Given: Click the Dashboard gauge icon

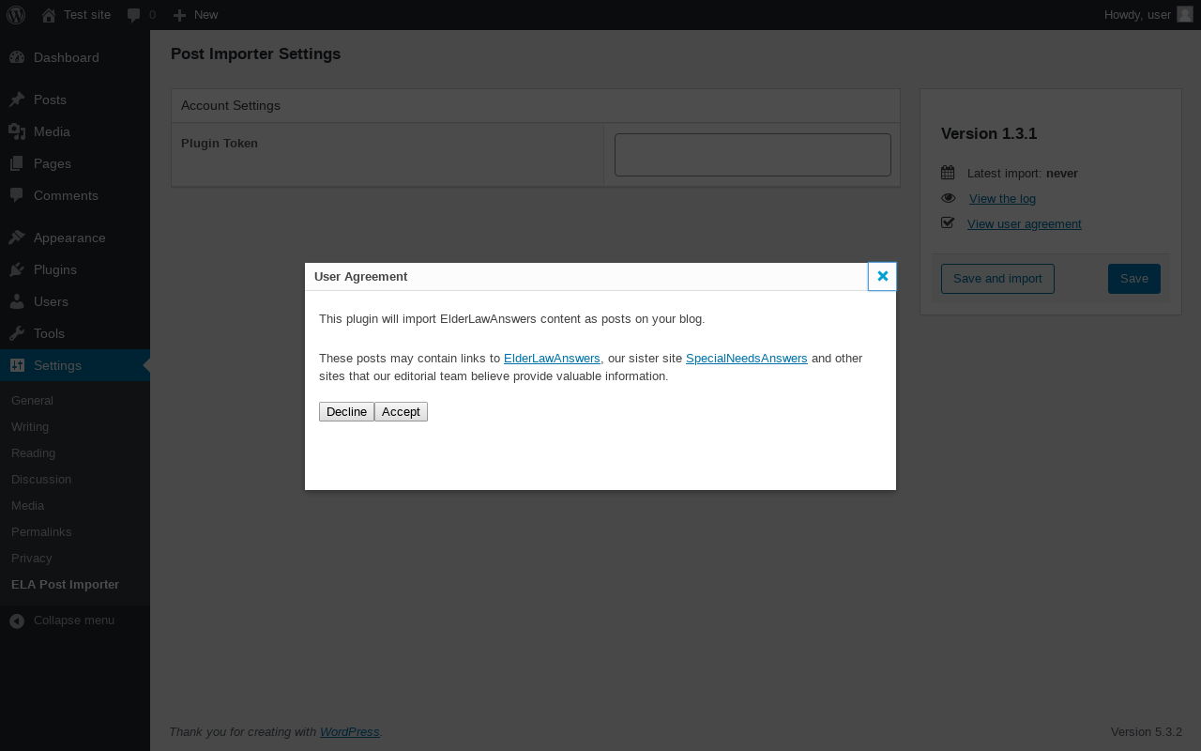Looking at the screenshot, I should tap(17, 57).
